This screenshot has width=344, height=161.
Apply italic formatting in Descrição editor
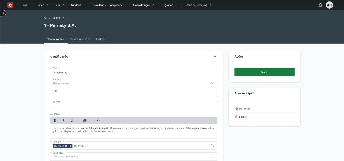[63, 121]
